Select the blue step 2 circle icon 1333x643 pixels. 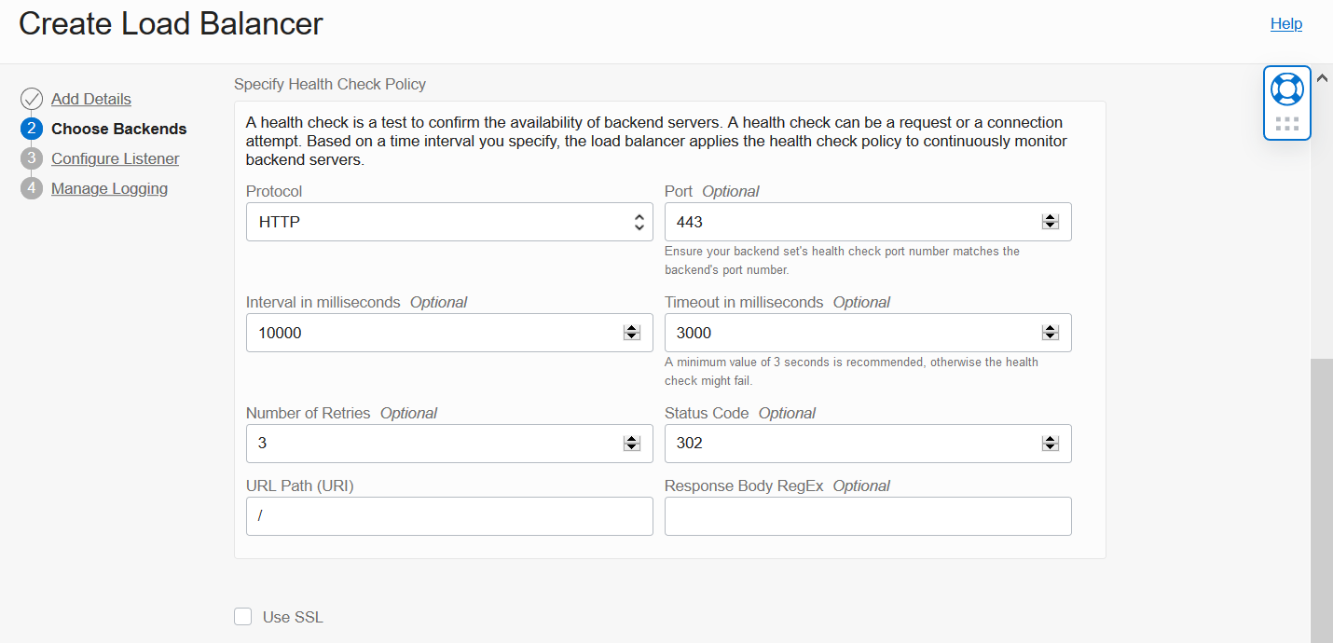pyautogui.click(x=32, y=128)
